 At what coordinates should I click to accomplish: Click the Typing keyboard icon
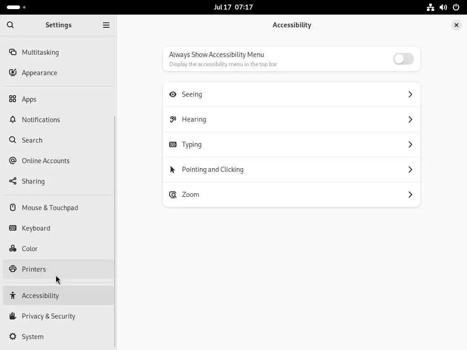click(173, 144)
